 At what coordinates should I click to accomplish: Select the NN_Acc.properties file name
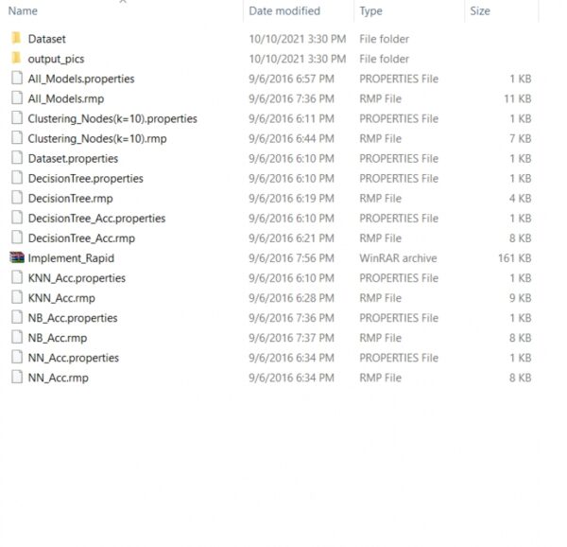74,358
